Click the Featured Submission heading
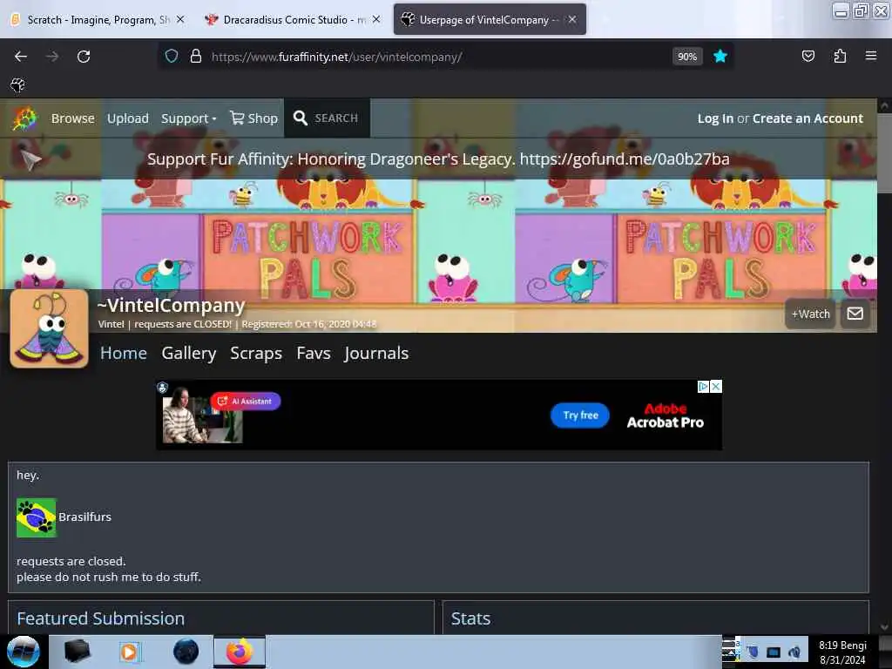 101,618
